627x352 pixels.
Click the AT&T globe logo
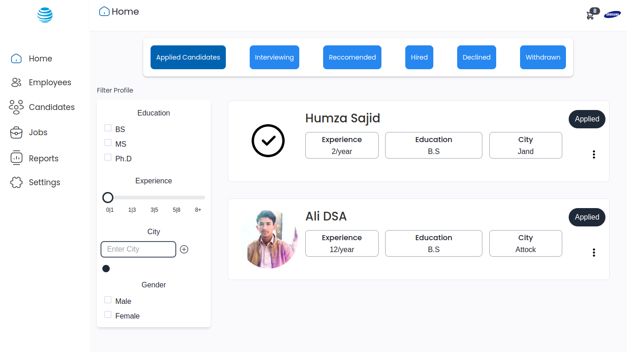pos(45,15)
